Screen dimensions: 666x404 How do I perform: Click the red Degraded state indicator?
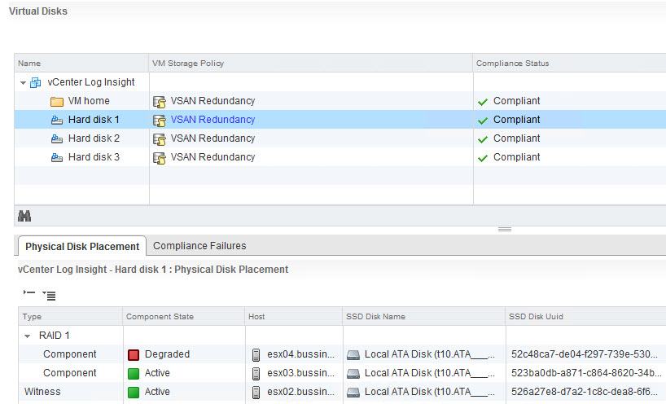coord(134,354)
